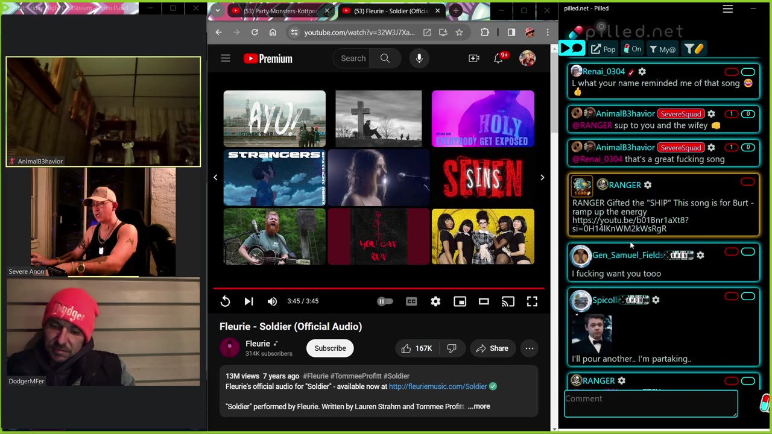Bookmark this page with the star
The height and width of the screenshot is (434, 772).
point(460,33)
